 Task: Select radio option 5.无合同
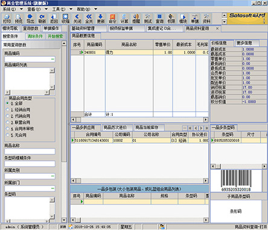(x=8, y=135)
